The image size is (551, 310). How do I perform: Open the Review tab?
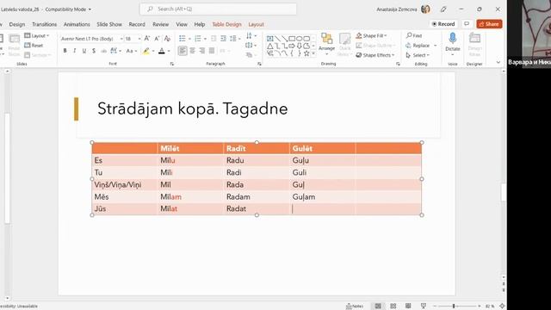click(161, 24)
